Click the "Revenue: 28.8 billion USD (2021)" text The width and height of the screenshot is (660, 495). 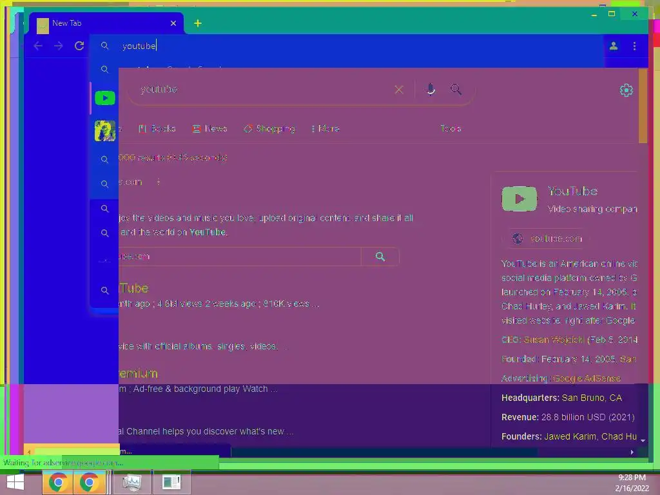567,417
